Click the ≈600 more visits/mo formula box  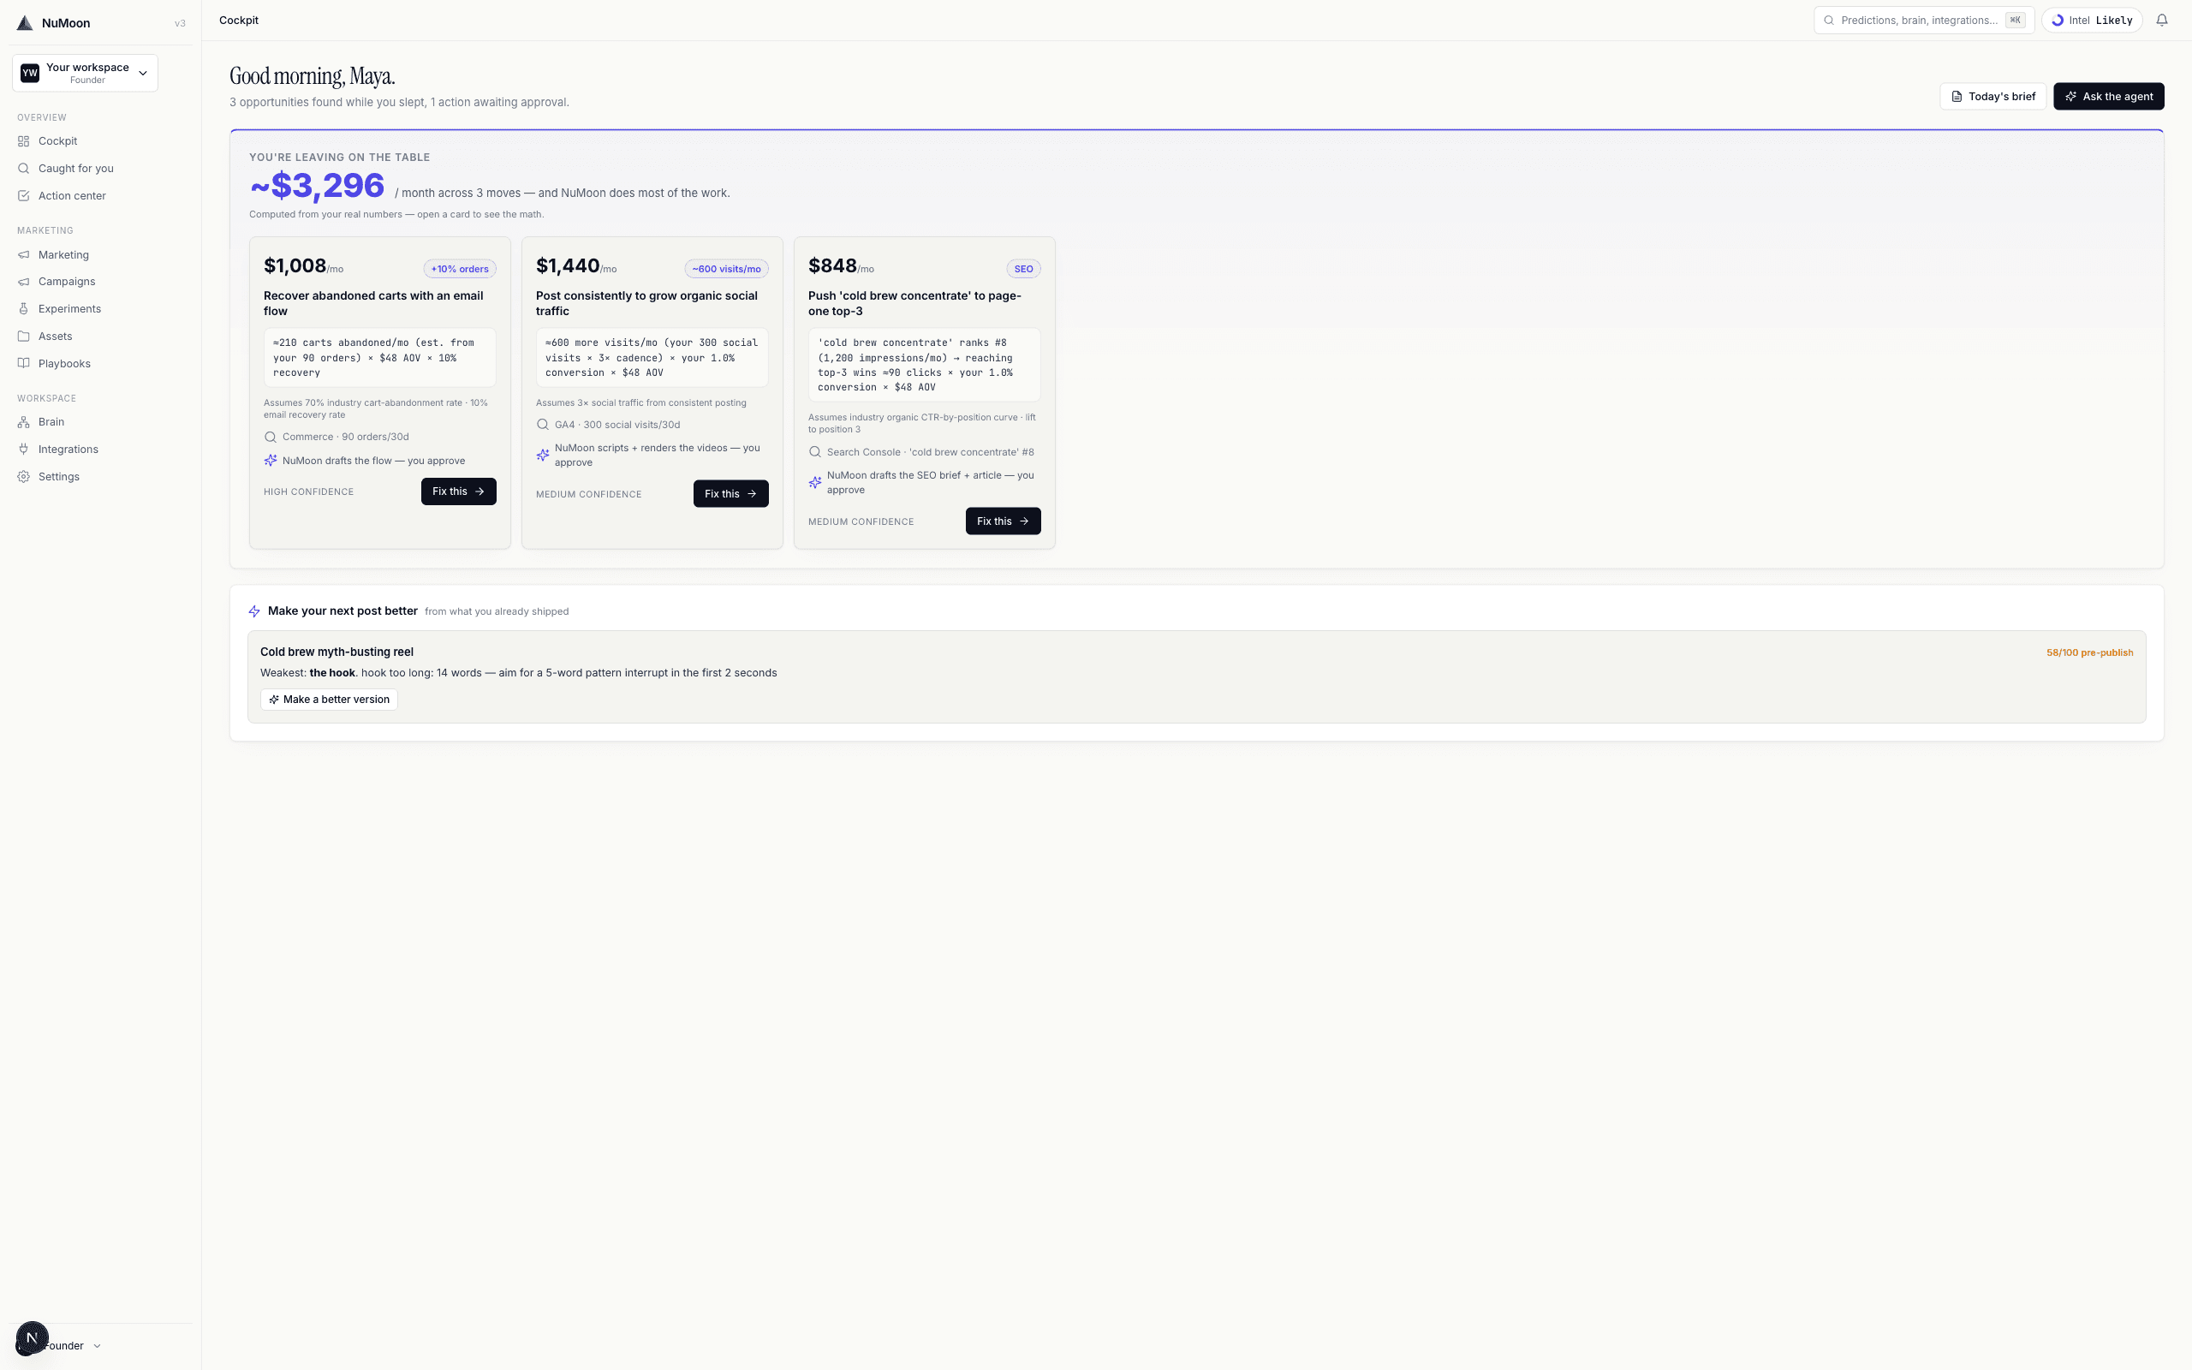pos(652,358)
